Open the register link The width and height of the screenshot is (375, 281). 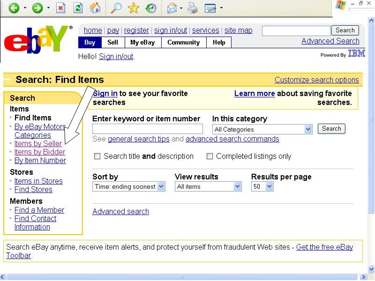click(136, 30)
